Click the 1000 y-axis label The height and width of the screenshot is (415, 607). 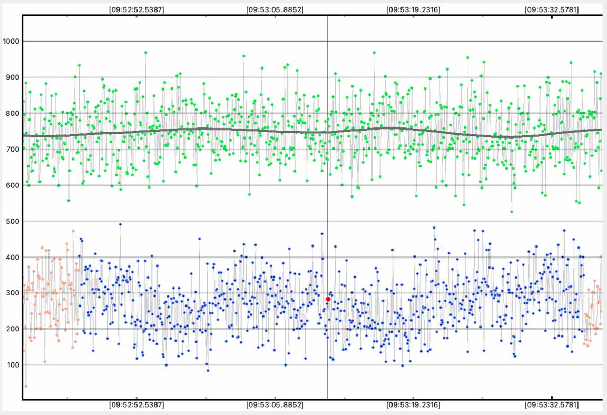[x=11, y=42]
